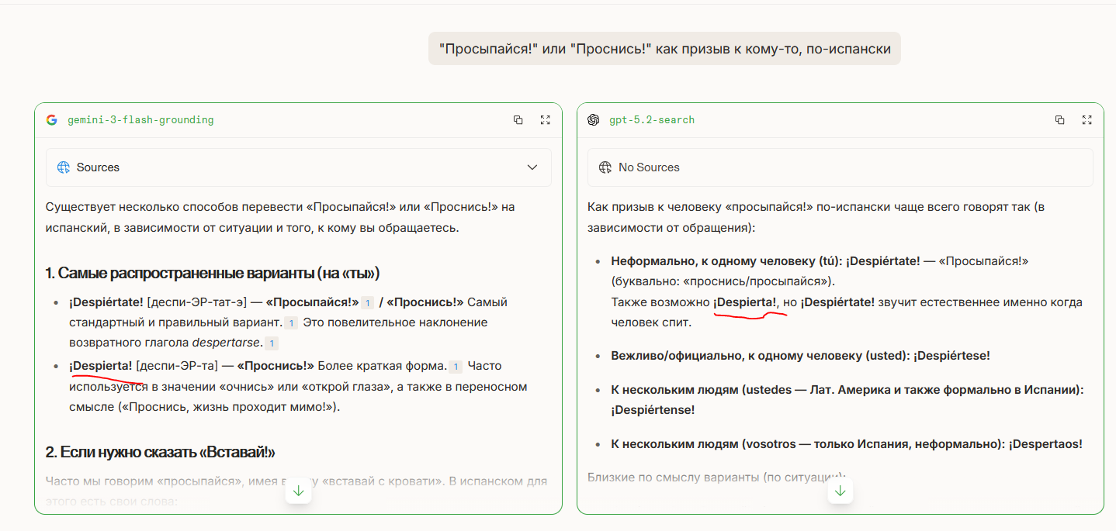This screenshot has width=1116, height=531.
Task: Click the No Sources bar
Action: click(840, 167)
